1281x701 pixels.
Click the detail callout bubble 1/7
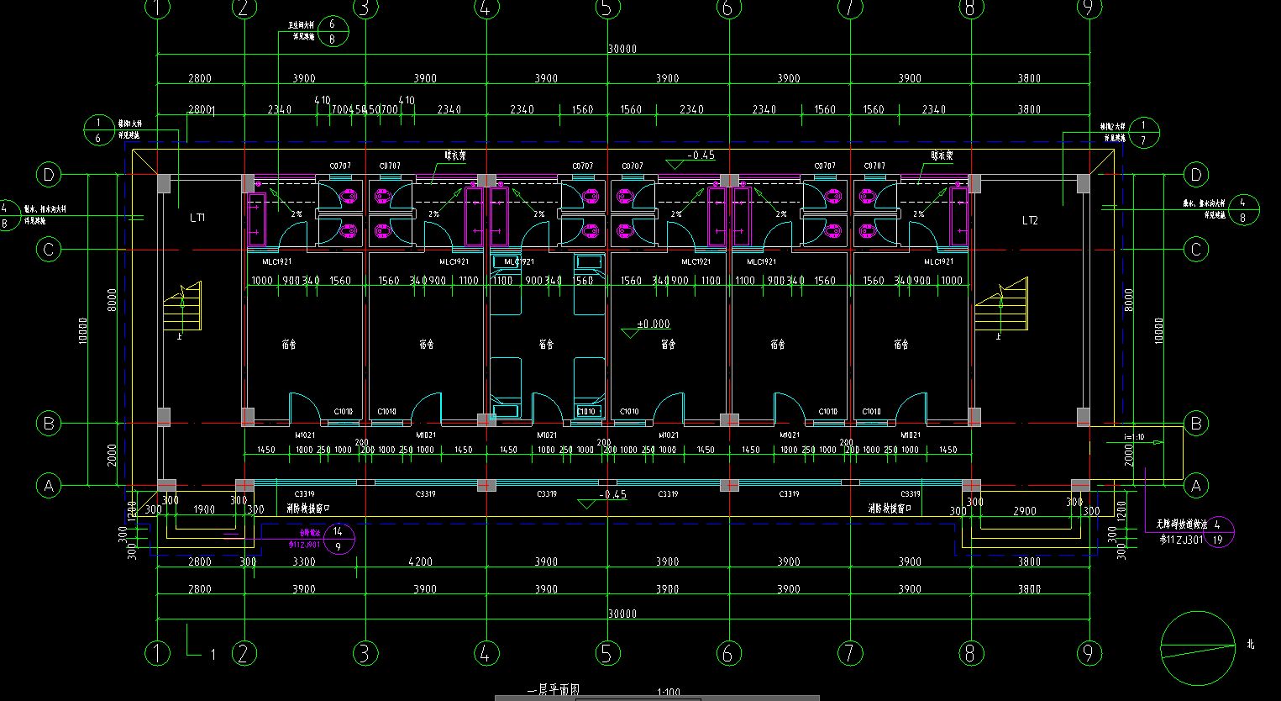coord(1143,132)
